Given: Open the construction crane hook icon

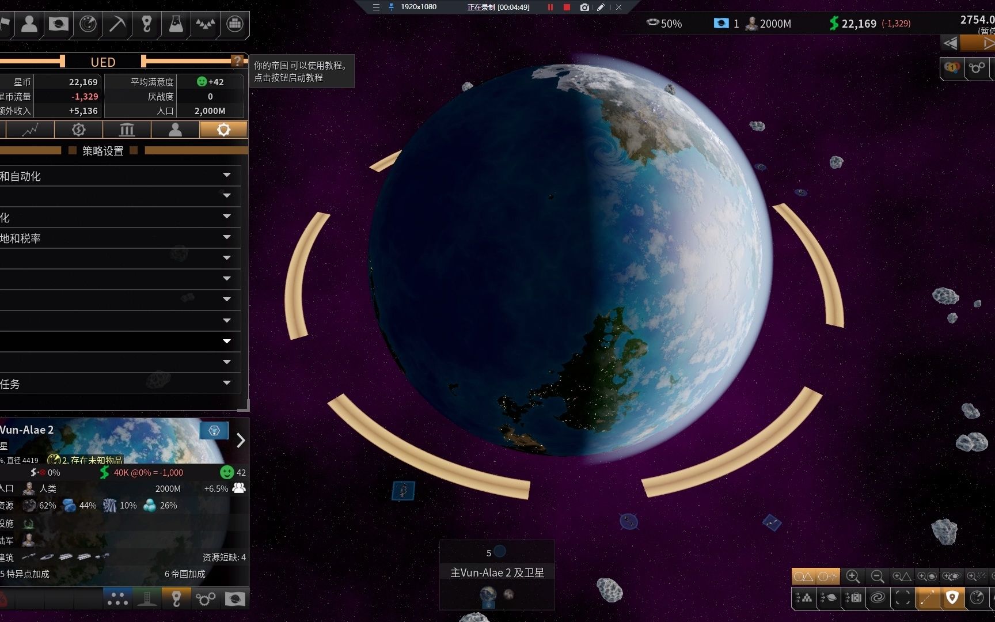Looking at the screenshot, I should point(147,24).
